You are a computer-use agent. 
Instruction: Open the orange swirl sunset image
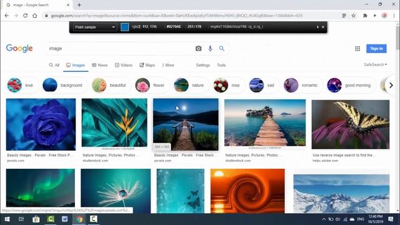point(247,191)
